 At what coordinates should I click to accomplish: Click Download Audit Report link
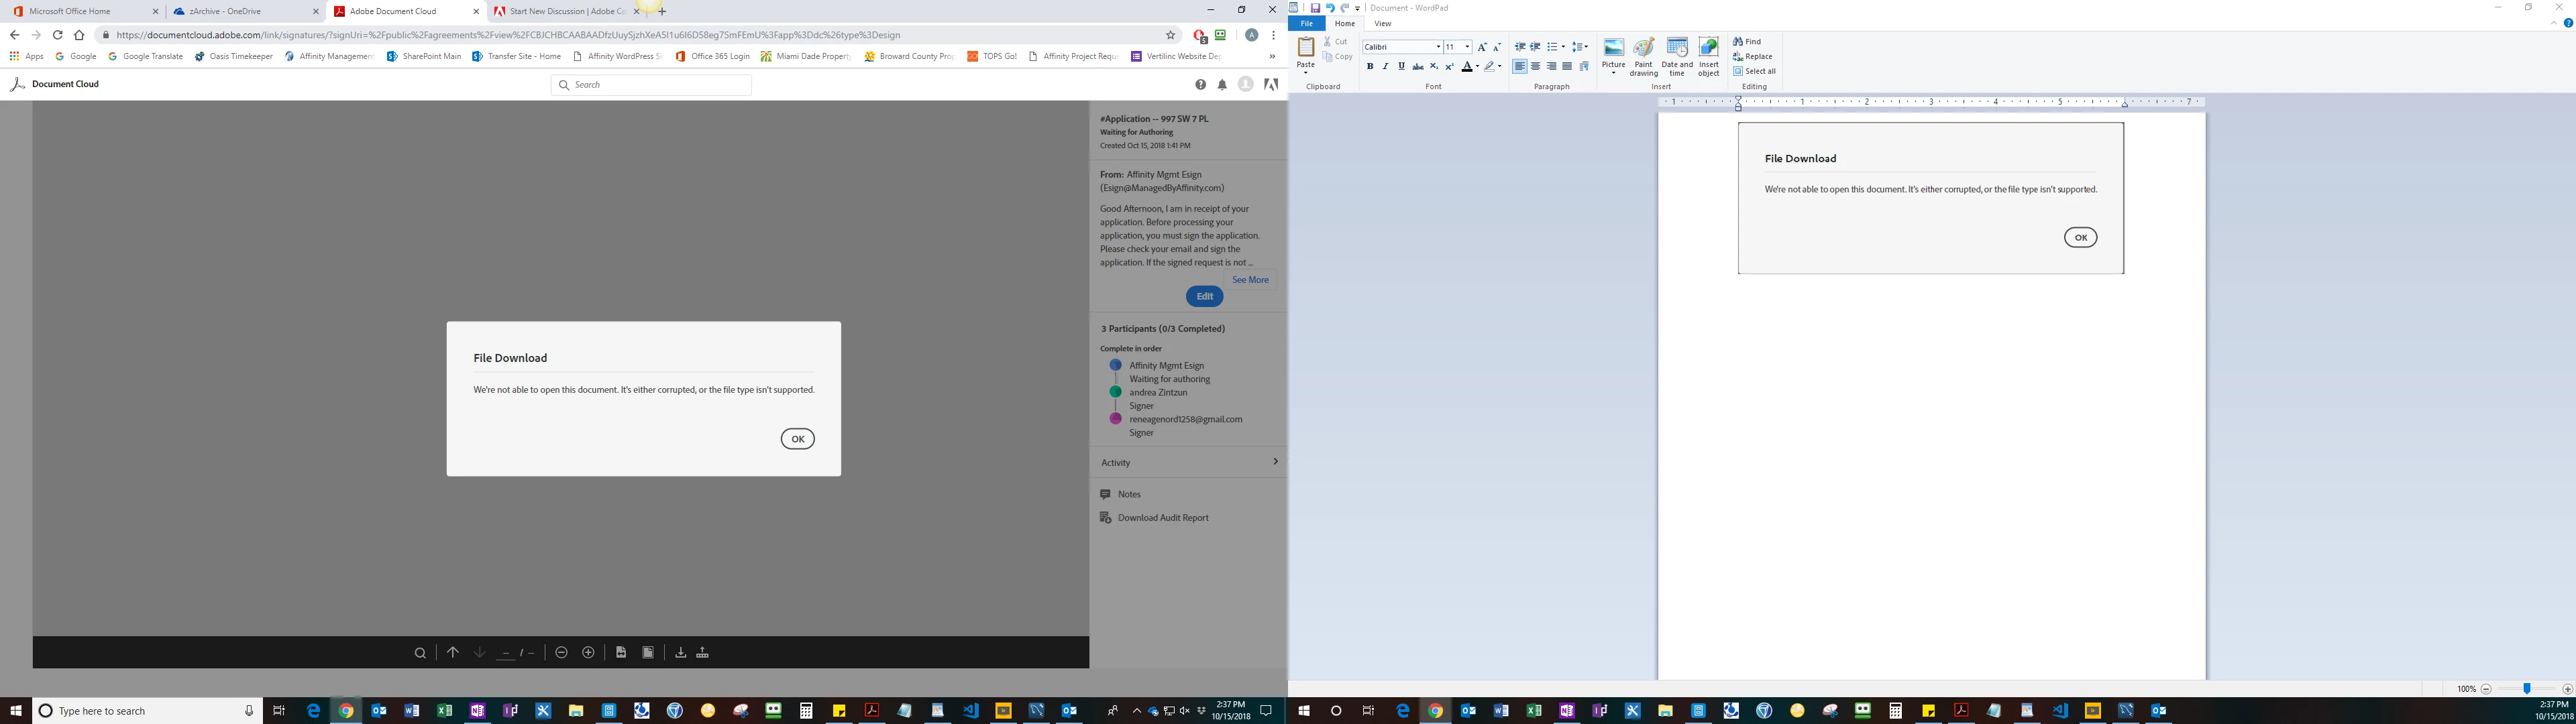coord(1162,518)
